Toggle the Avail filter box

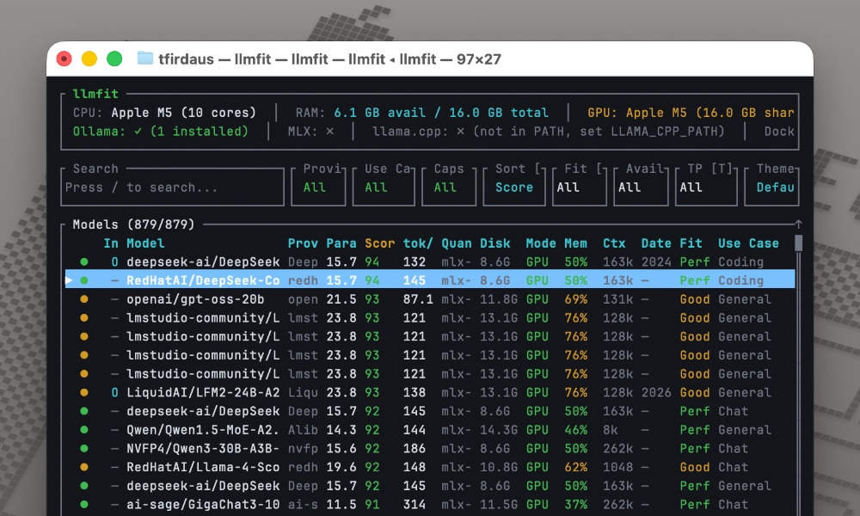641,187
